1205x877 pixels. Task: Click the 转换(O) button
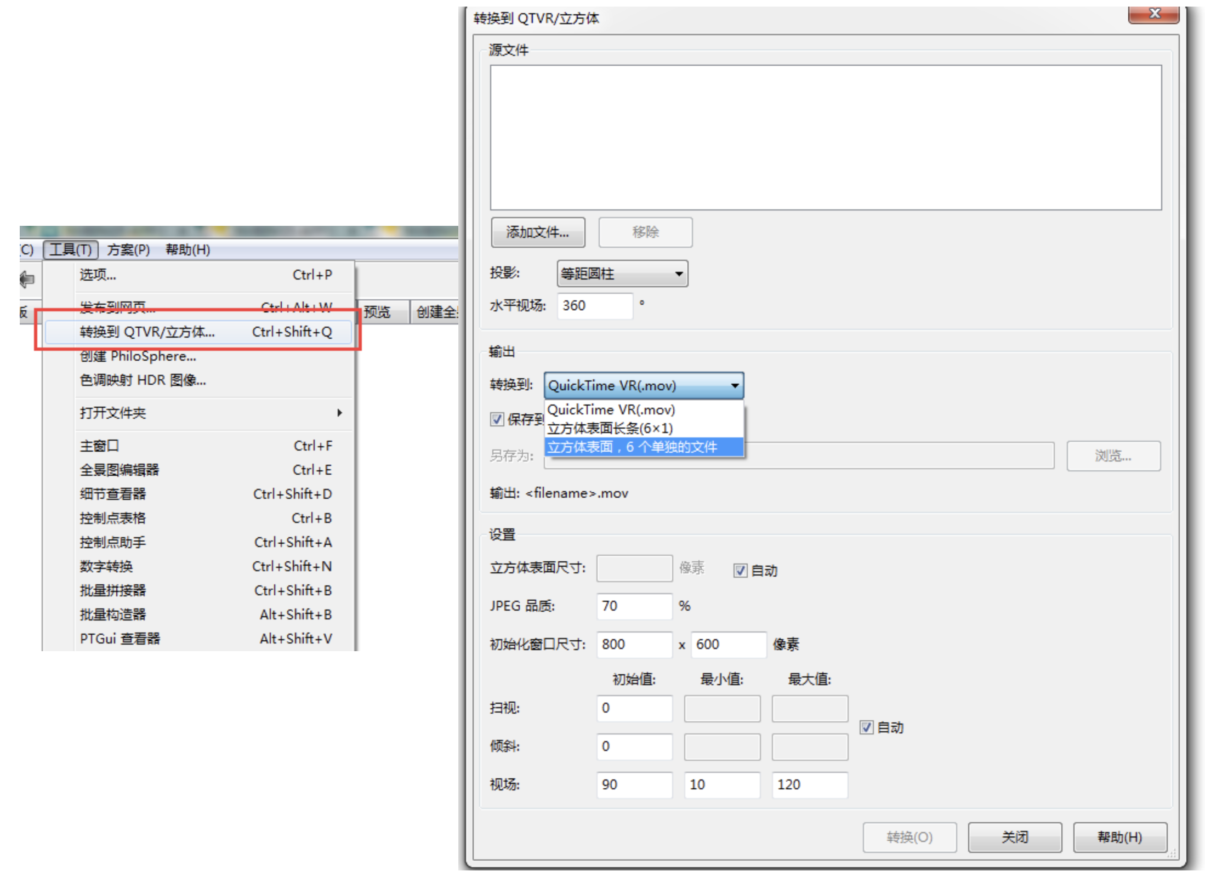coord(910,837)
